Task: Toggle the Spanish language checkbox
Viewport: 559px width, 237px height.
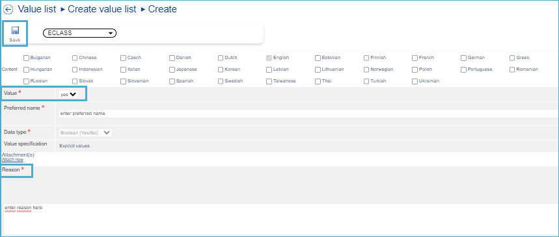Action: pyautogui.click(x=172, y=81)
